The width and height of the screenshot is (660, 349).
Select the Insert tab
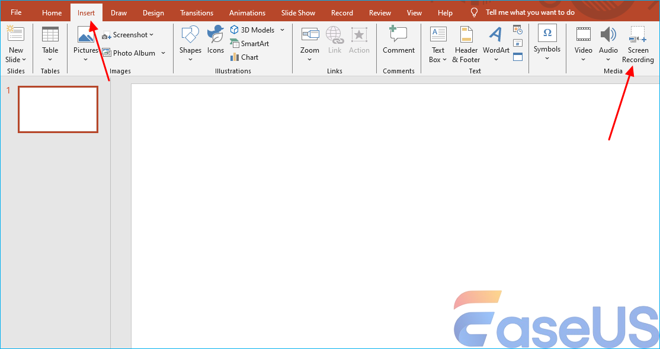86,12
